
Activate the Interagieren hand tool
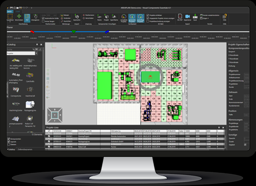[x=35, y=17]
